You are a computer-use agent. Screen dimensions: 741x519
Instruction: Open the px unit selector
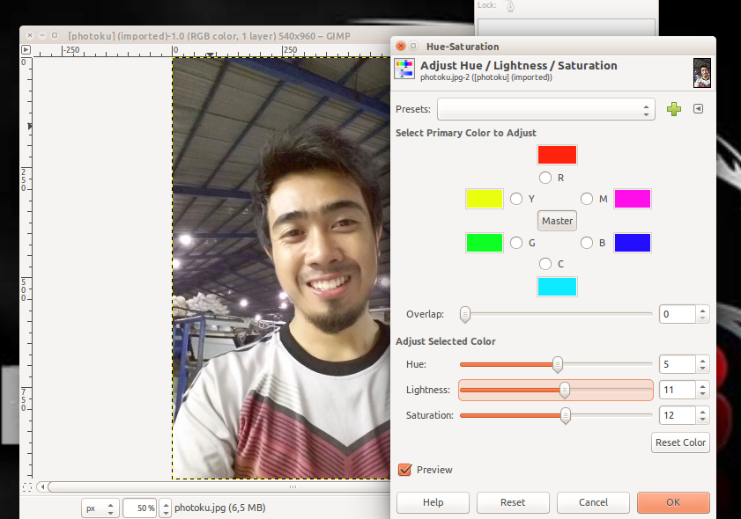(x=99, y=508)
